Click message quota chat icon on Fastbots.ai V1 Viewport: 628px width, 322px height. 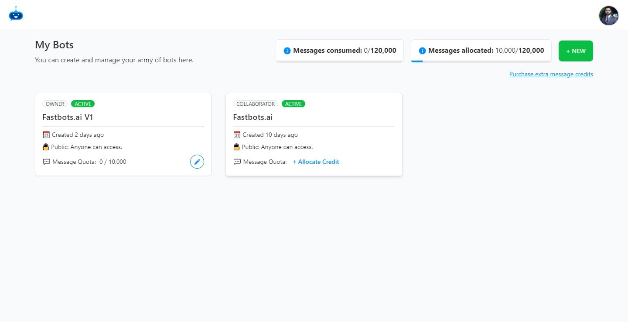(x=46, y=162)
